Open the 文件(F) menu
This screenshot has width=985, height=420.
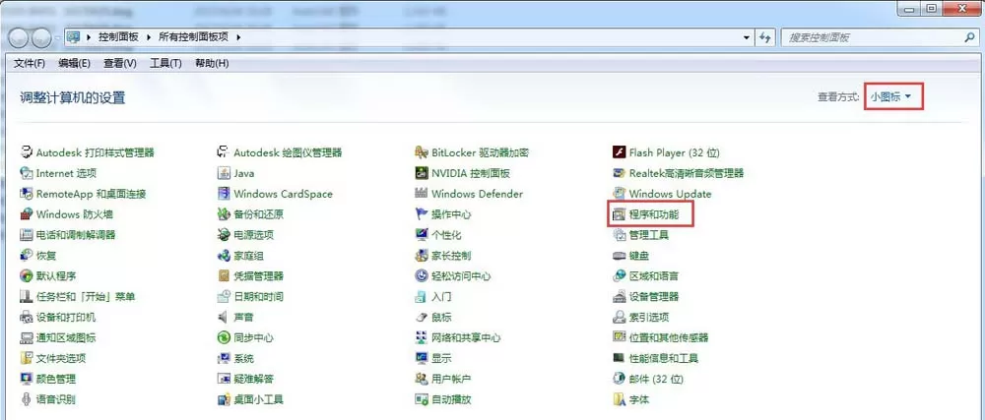(30, 63)
